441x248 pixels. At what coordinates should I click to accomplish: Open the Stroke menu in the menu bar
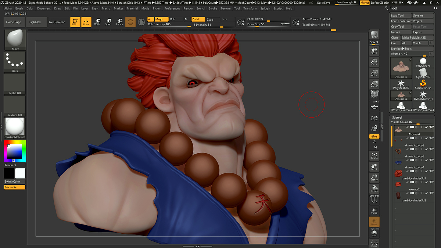tap(213, 8)
